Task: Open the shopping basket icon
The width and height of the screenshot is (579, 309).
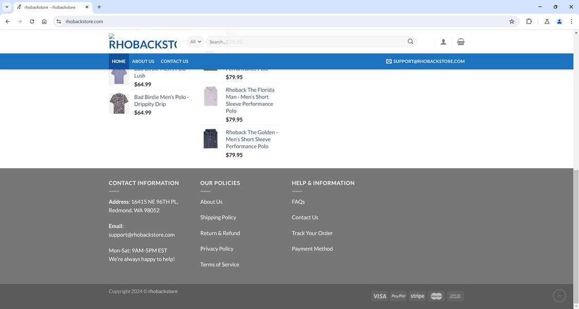Action: coord(460,42)
